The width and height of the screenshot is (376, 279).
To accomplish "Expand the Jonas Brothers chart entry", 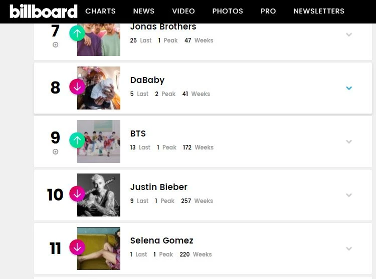I will pos(349,34).
